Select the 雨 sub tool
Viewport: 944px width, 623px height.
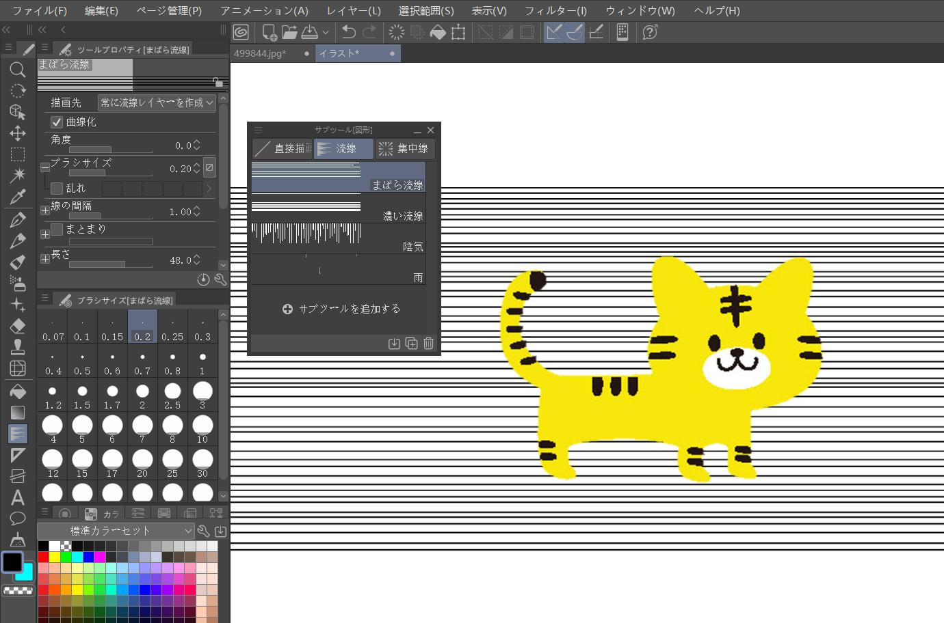pos(339,269)
